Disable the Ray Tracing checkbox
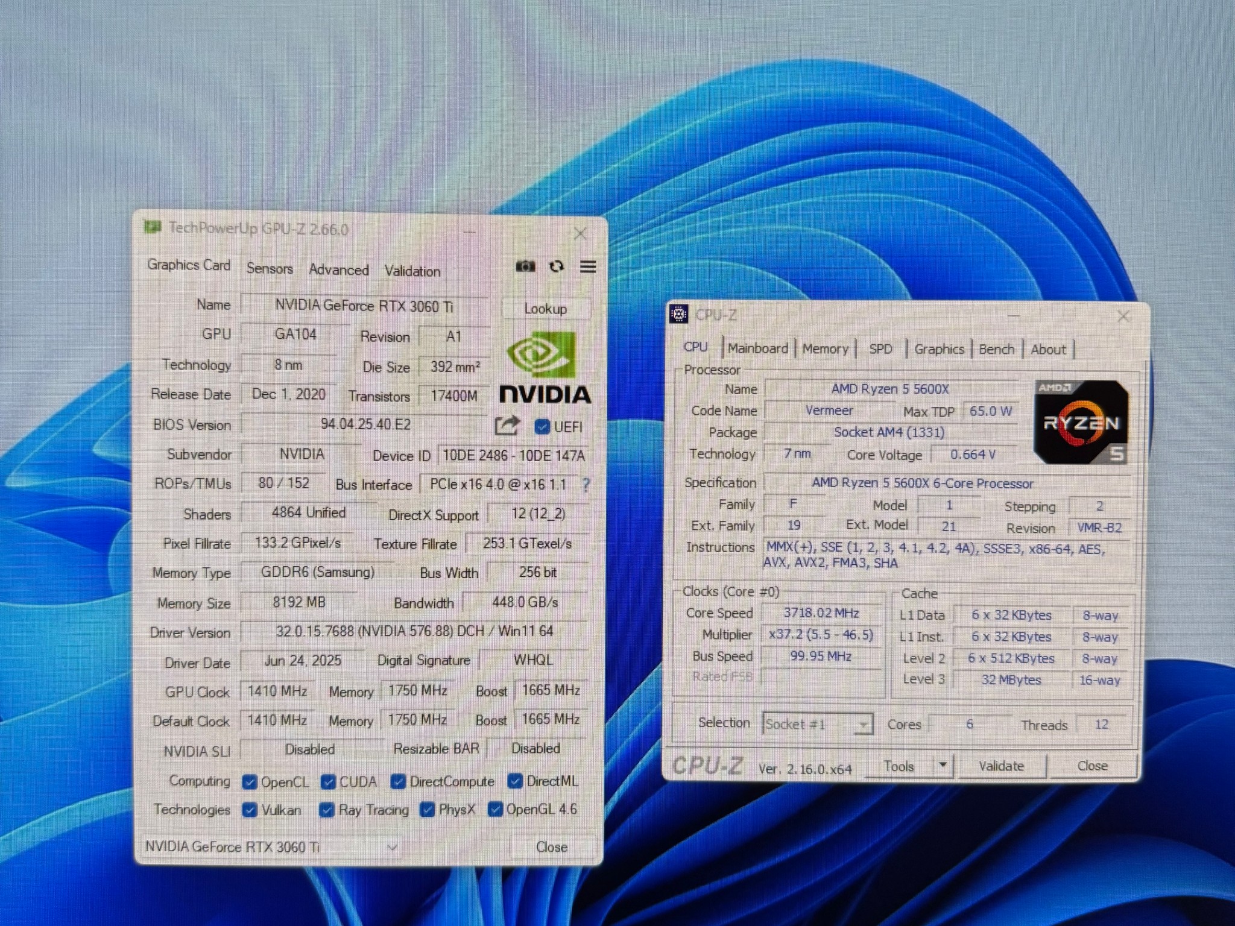1235x926 pixels. coord(327,810)
